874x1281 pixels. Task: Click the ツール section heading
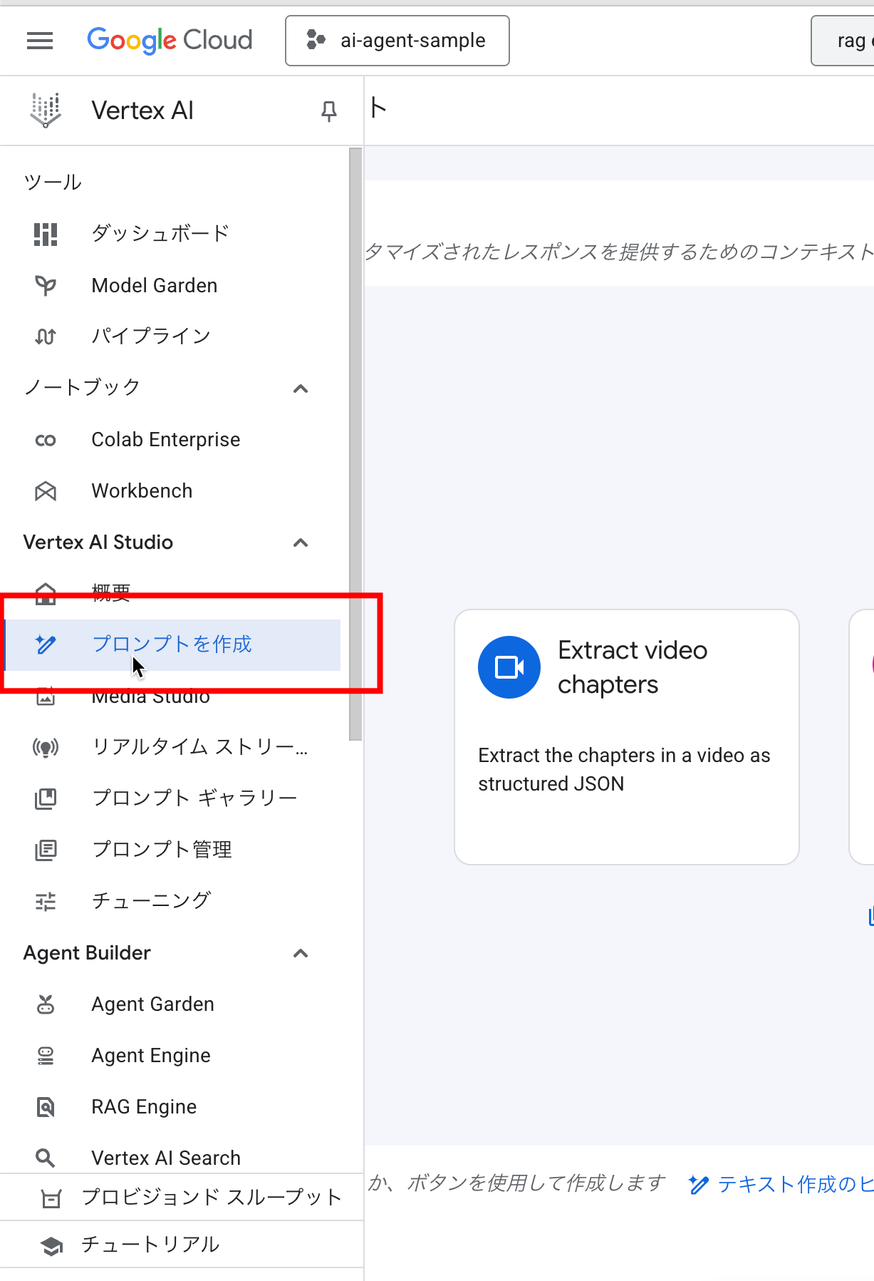[x=53, y=182]
